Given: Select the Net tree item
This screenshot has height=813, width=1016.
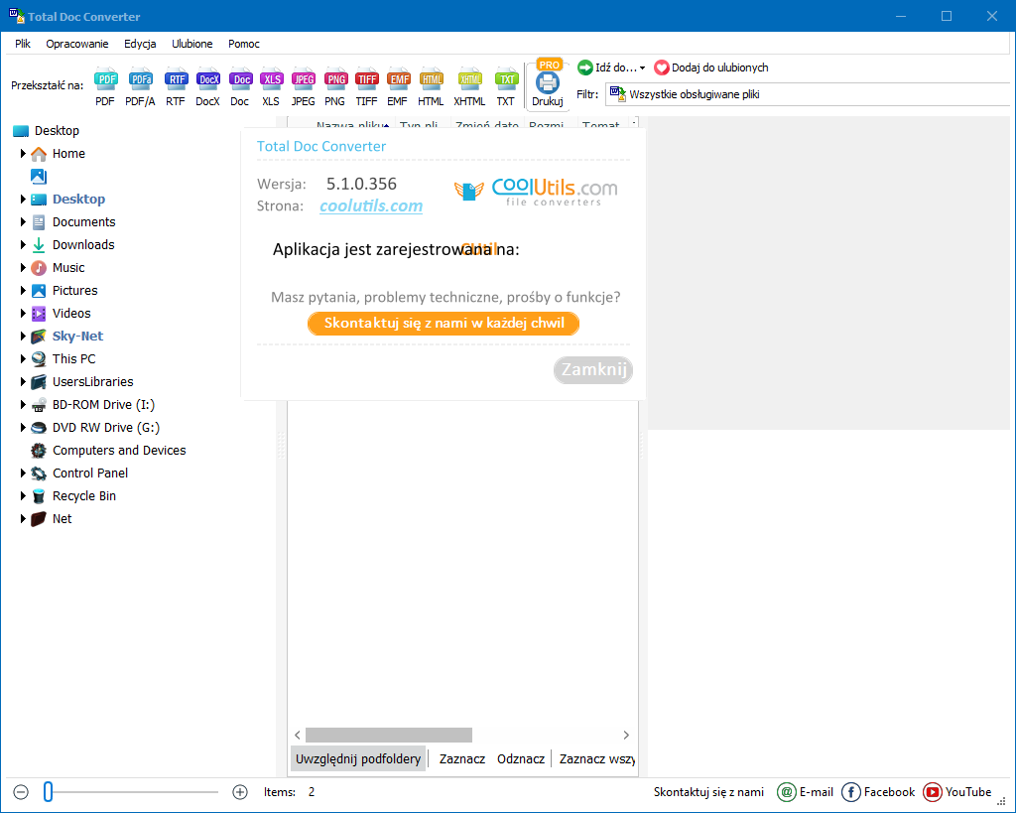Looking at the screenshot, I should point(62,518).
